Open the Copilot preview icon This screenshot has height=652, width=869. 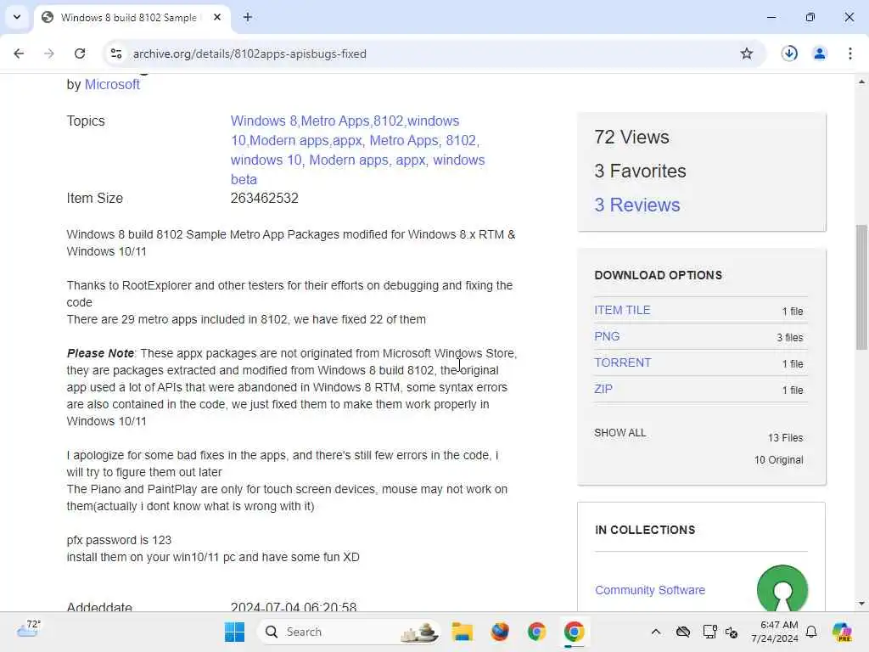[842, 632]
